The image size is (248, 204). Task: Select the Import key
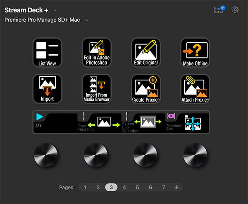pos(47,89)
